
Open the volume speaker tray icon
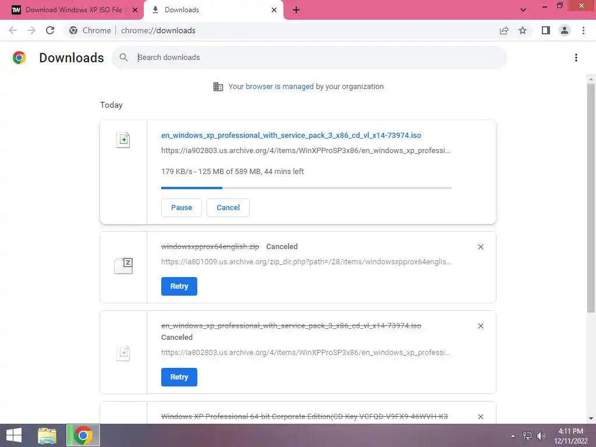point(541,436)
